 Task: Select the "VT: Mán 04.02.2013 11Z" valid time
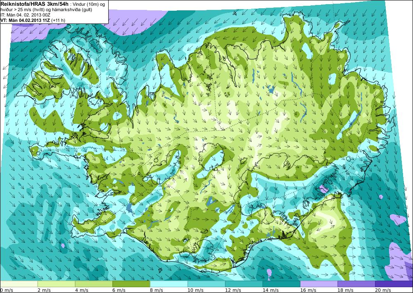25,20
